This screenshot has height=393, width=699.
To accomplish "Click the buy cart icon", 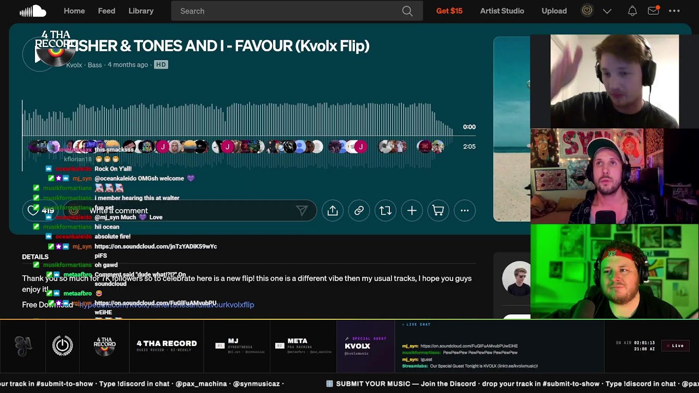I will click(438, 211).
